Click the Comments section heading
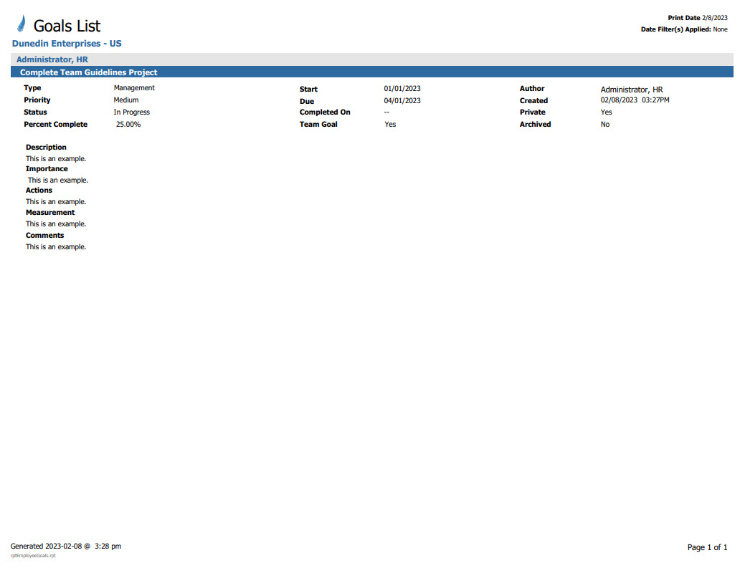The width and height of the screenshot is (745, 568). (x=44, y=236)
